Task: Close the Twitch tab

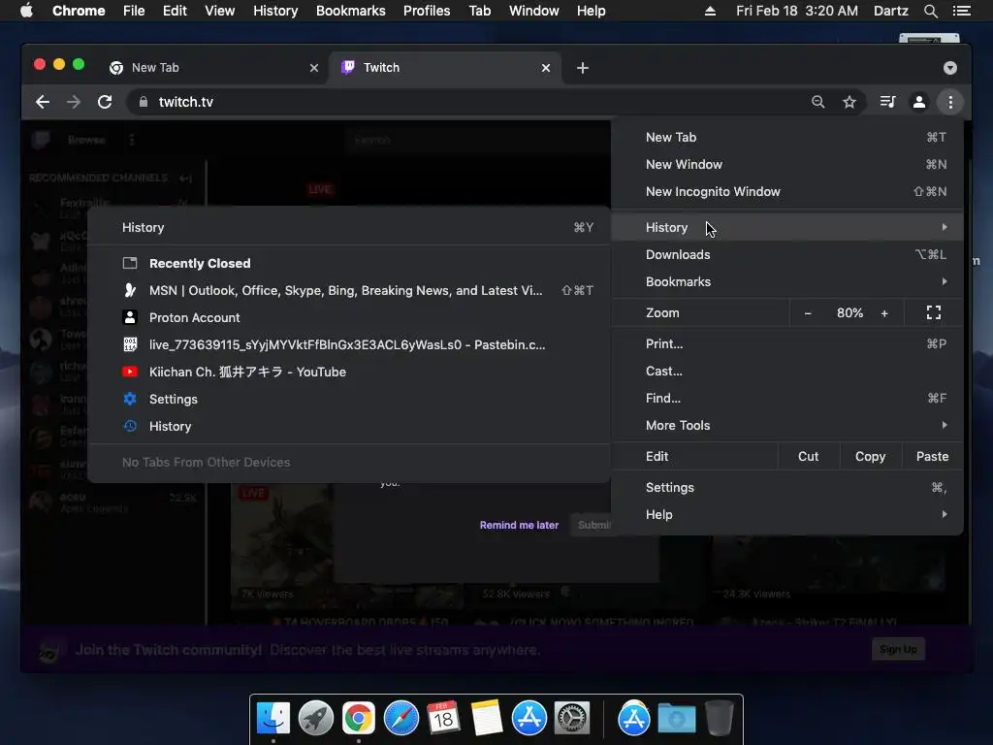Action: tap(546, 68)
